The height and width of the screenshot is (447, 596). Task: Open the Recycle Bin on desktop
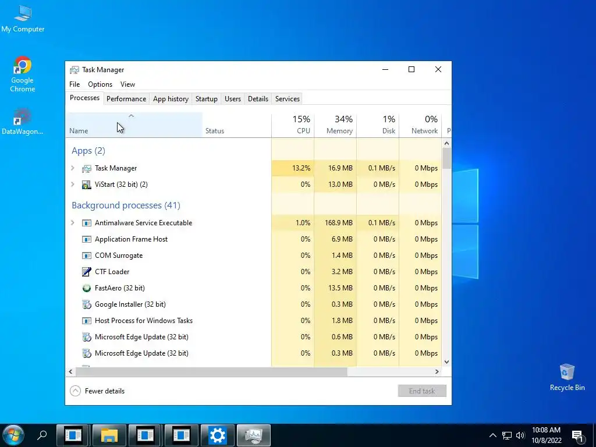[x=567, y=377]
